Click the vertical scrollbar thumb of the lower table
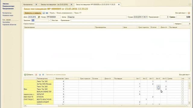193x108 pixels. 189,85
